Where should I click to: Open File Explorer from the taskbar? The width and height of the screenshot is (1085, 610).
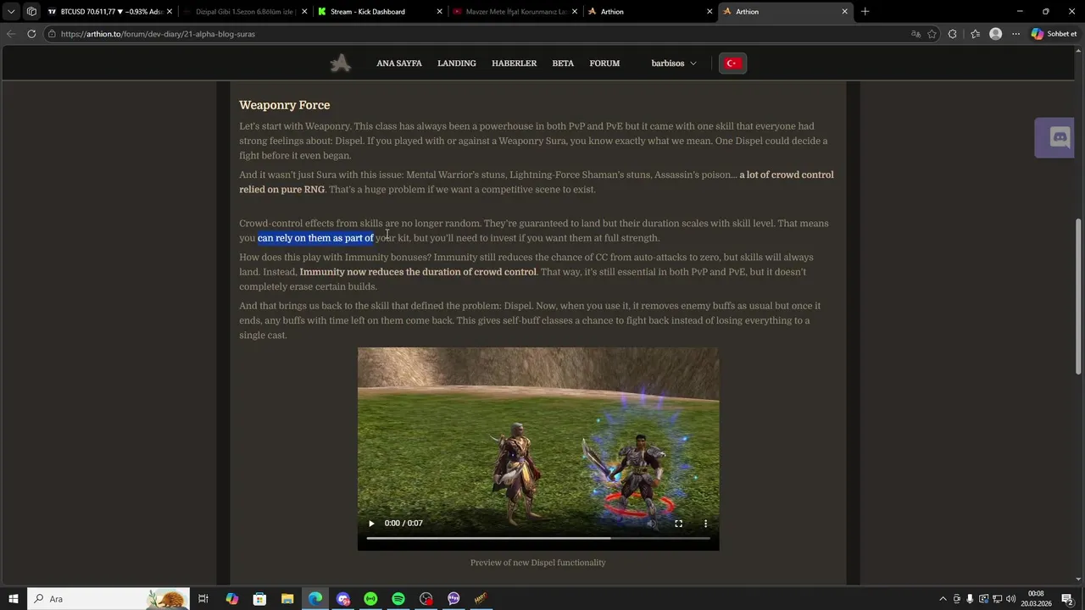[287, 599]
